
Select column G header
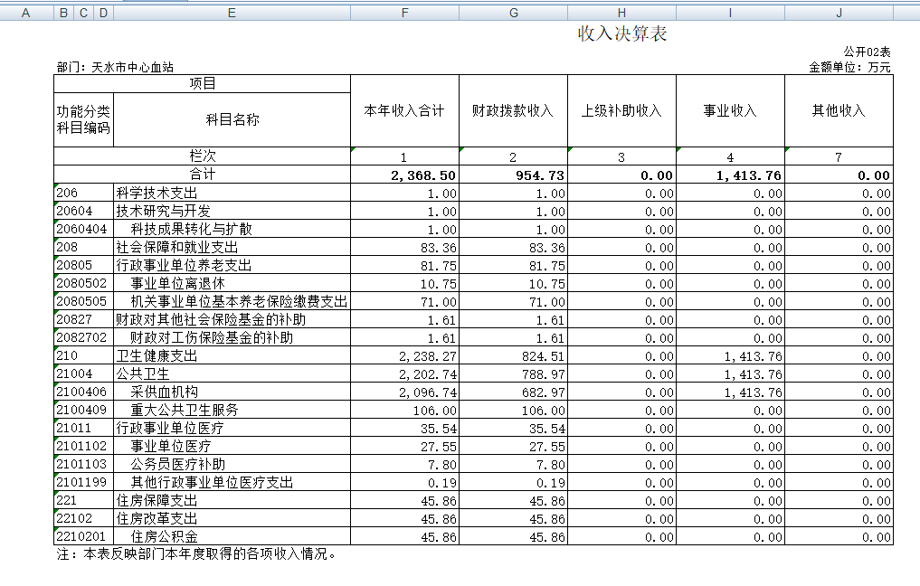[x=513, y=13]
